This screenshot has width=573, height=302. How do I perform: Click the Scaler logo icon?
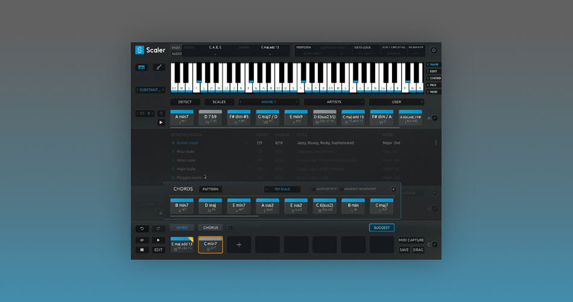pos(139,50)
